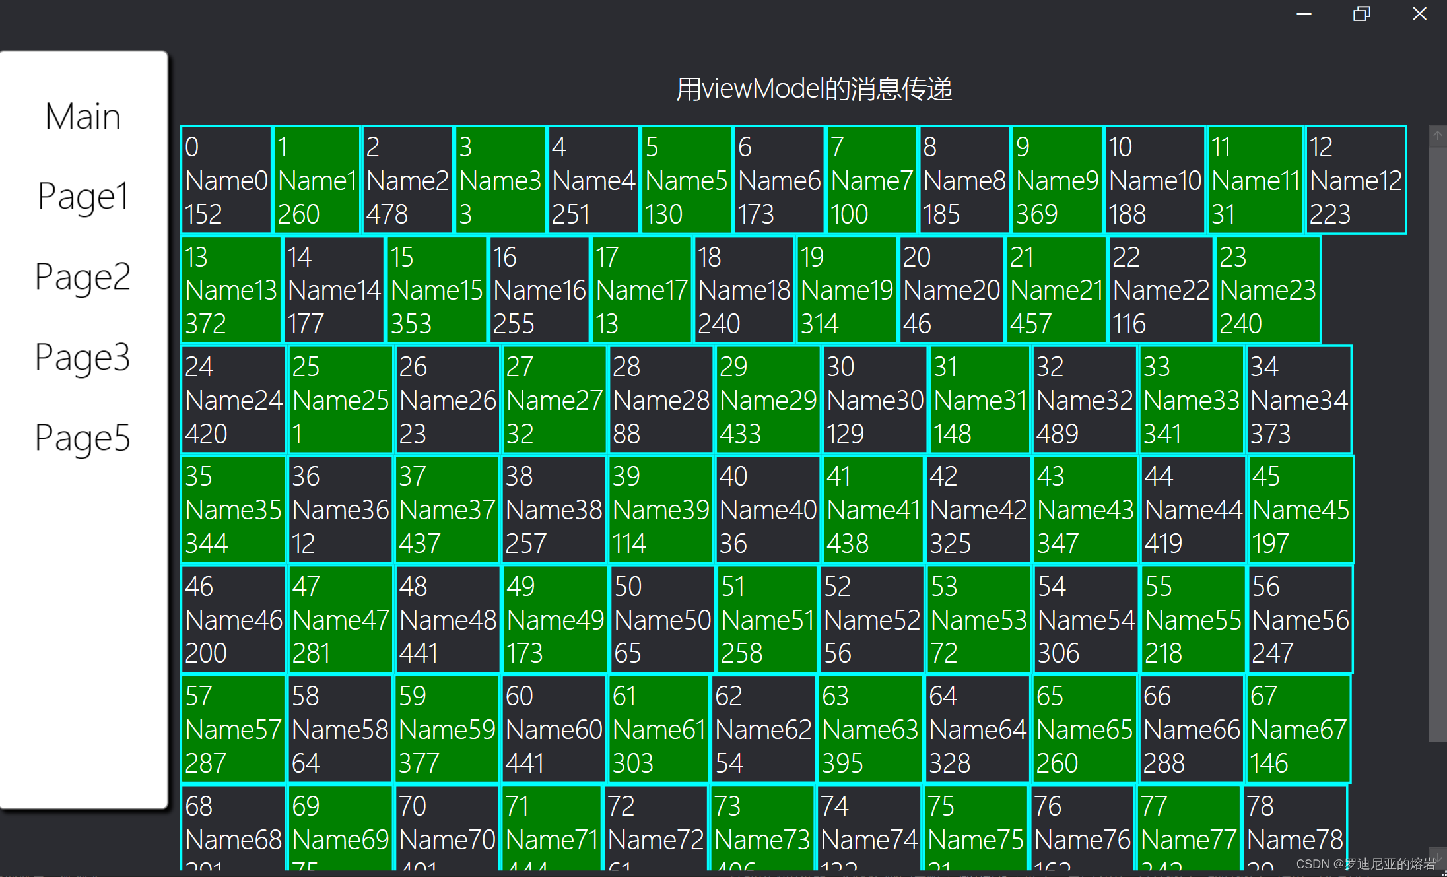
Task: Select Name18 tile with 240
Action: (x=744, y=290)
